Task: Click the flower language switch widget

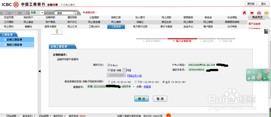Action: click(x=258, y=75)
